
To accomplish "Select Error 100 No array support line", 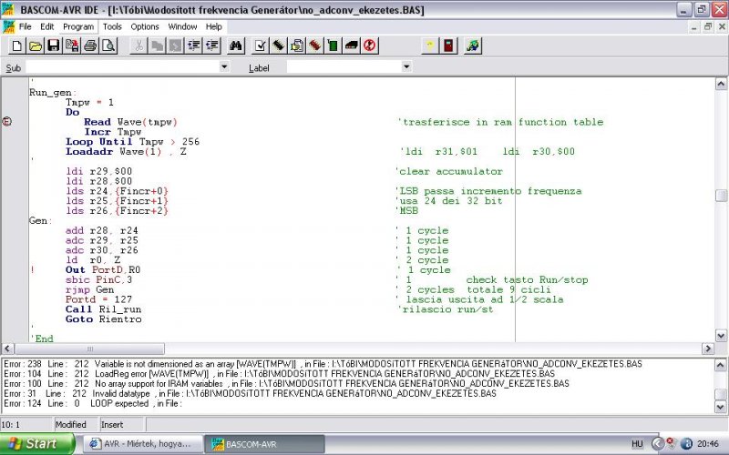I will [286, 383].
